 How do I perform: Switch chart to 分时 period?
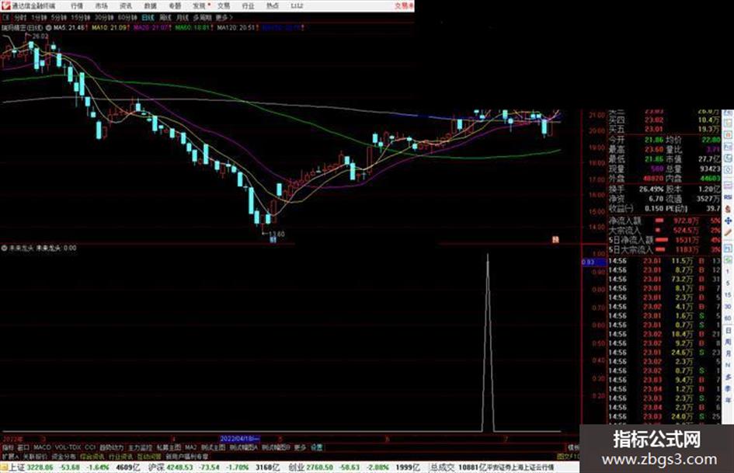point(20,17)
